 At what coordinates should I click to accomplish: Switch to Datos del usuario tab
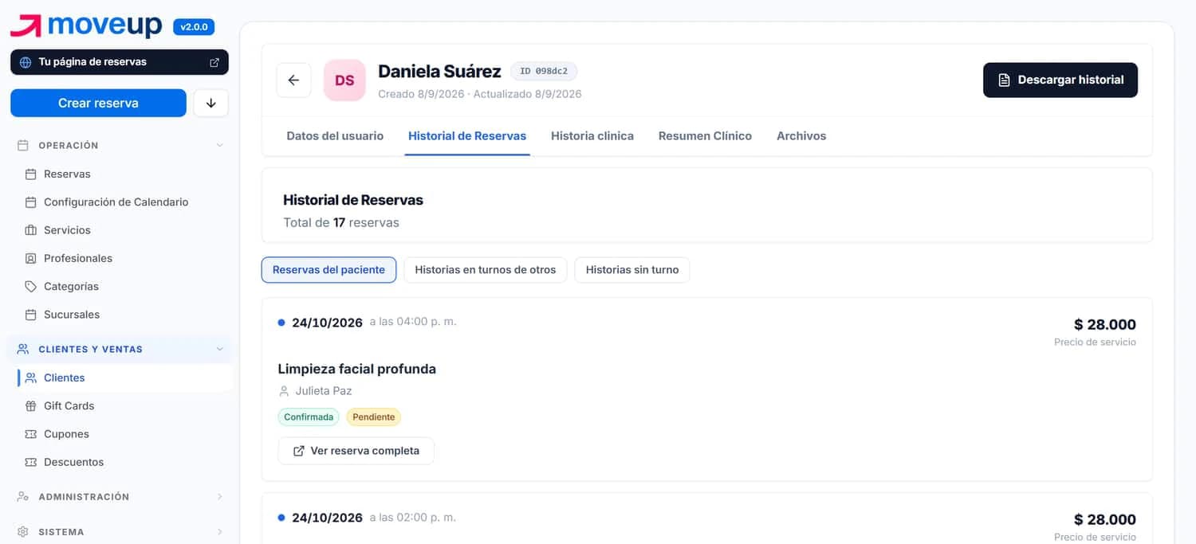(335, 136)
